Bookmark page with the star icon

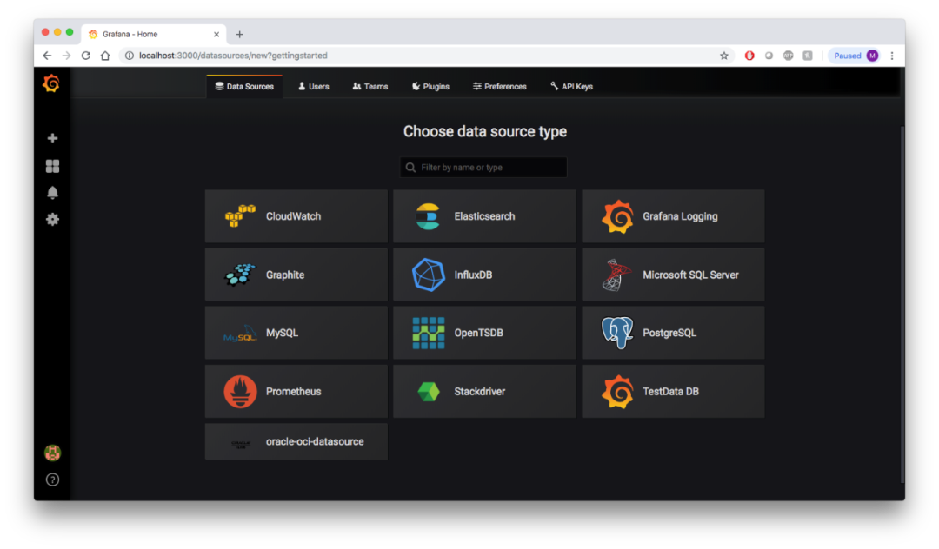pos(724,56)
